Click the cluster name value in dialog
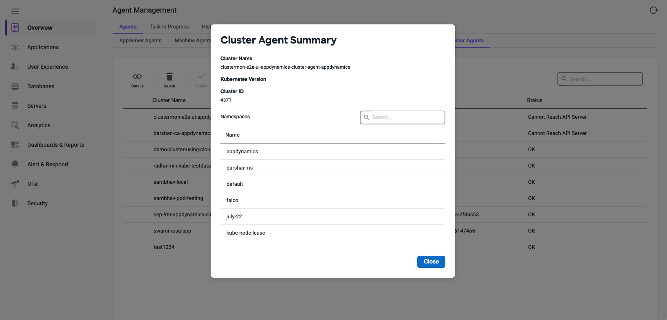667x320 pixels. (x=285, y=67)
